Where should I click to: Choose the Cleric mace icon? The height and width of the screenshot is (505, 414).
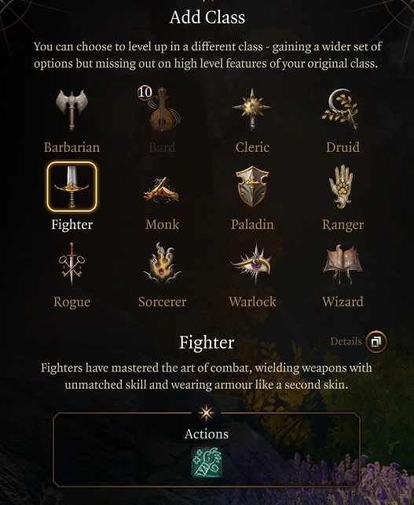point(252,109)
